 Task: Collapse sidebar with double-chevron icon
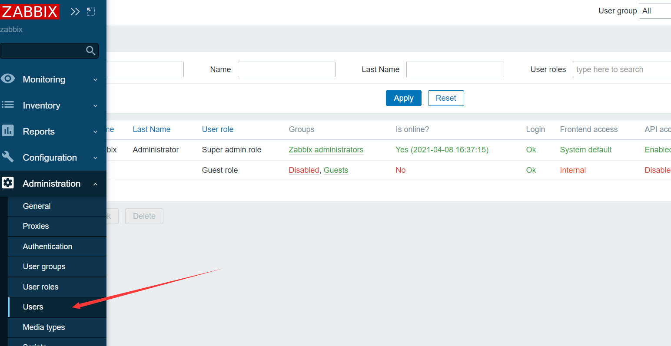(x=75, y=12)
